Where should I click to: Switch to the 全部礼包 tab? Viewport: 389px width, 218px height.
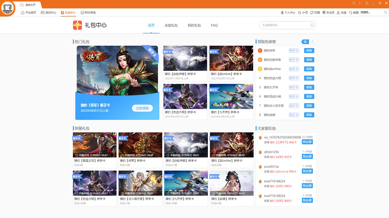[x=171, y=25]
